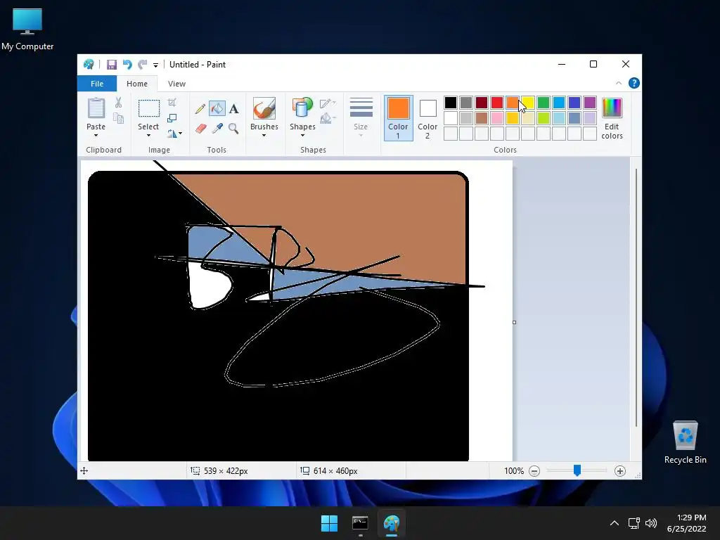
Task: Select the Color picker eyedropper tool
Action: point(217,128)
